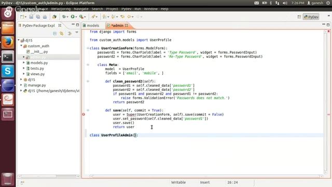Open the Run dropdown arrow
The height and width of the screenshot is (187, 332).
pyautogui.click(x=76, y=17)
